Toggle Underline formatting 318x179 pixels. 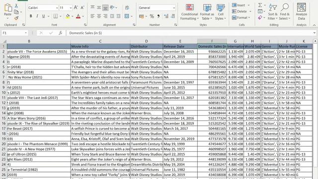(x=44, y=16)
